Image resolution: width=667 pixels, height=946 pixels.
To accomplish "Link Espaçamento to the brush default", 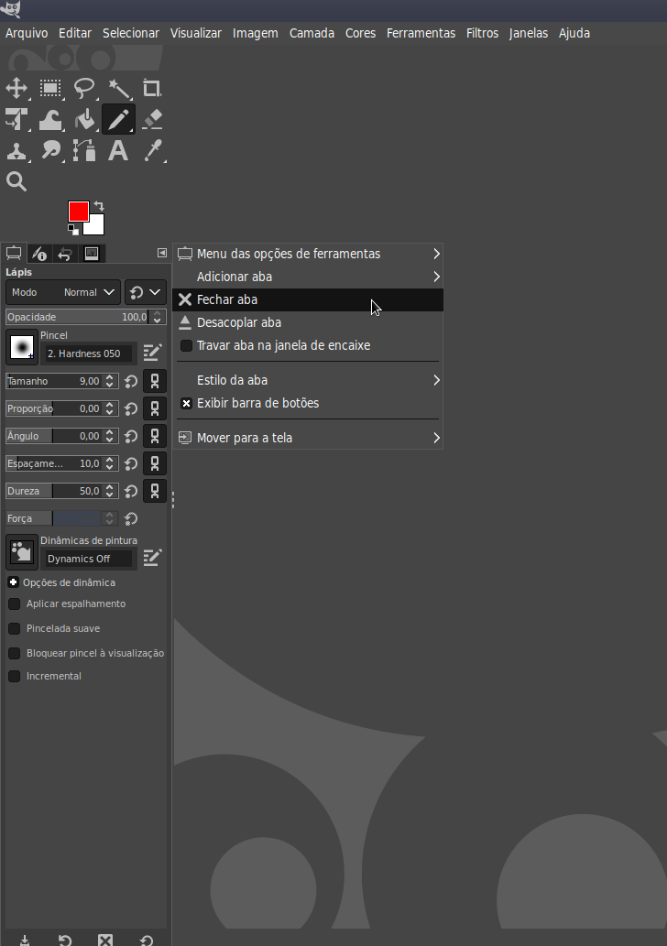I will click(x=155, y=463).
